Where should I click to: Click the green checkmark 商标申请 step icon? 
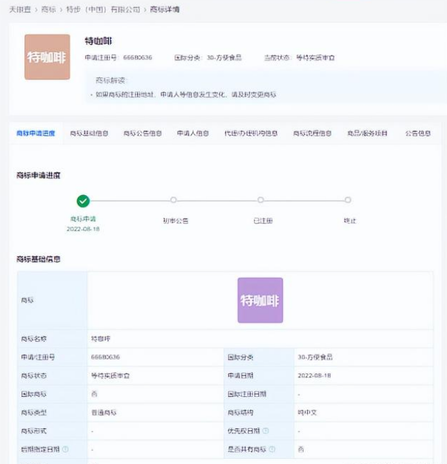[83, 201]
